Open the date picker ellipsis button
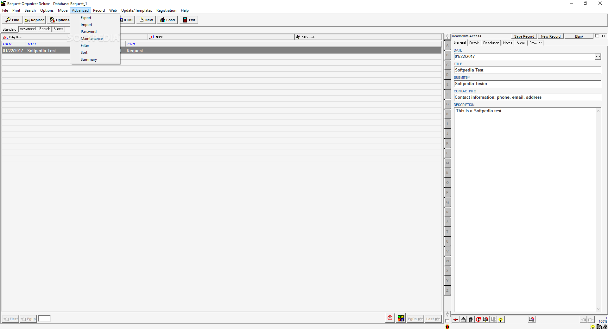The width and height of the screenshot is (608, 329). pos(598,57)
